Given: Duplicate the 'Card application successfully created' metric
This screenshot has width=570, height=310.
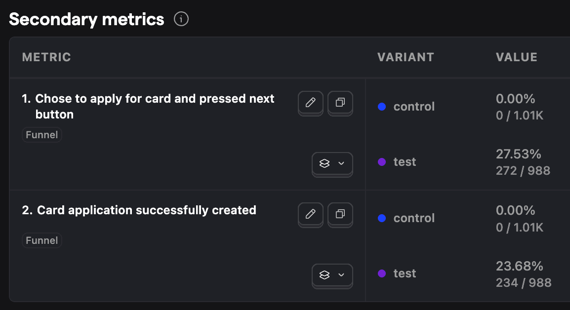Looking at the screenshot, I should [x=340, y=214].
